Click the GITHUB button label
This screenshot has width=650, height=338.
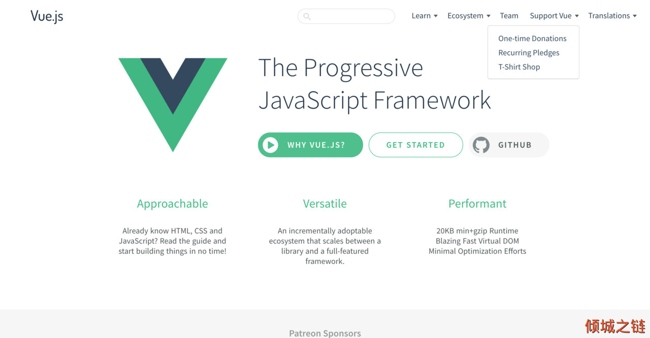click(x=515, y=145)
